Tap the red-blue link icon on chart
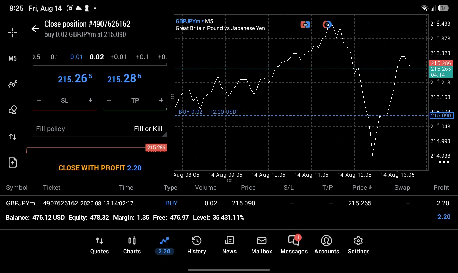458x273 pixels. (305, 25)
